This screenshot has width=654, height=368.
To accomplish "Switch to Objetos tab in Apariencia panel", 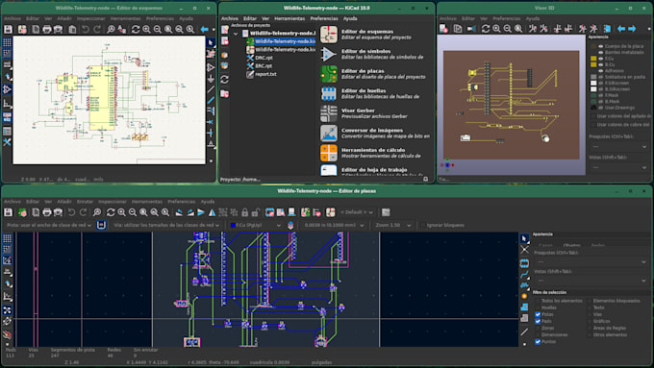I will (x=571, y=245).
